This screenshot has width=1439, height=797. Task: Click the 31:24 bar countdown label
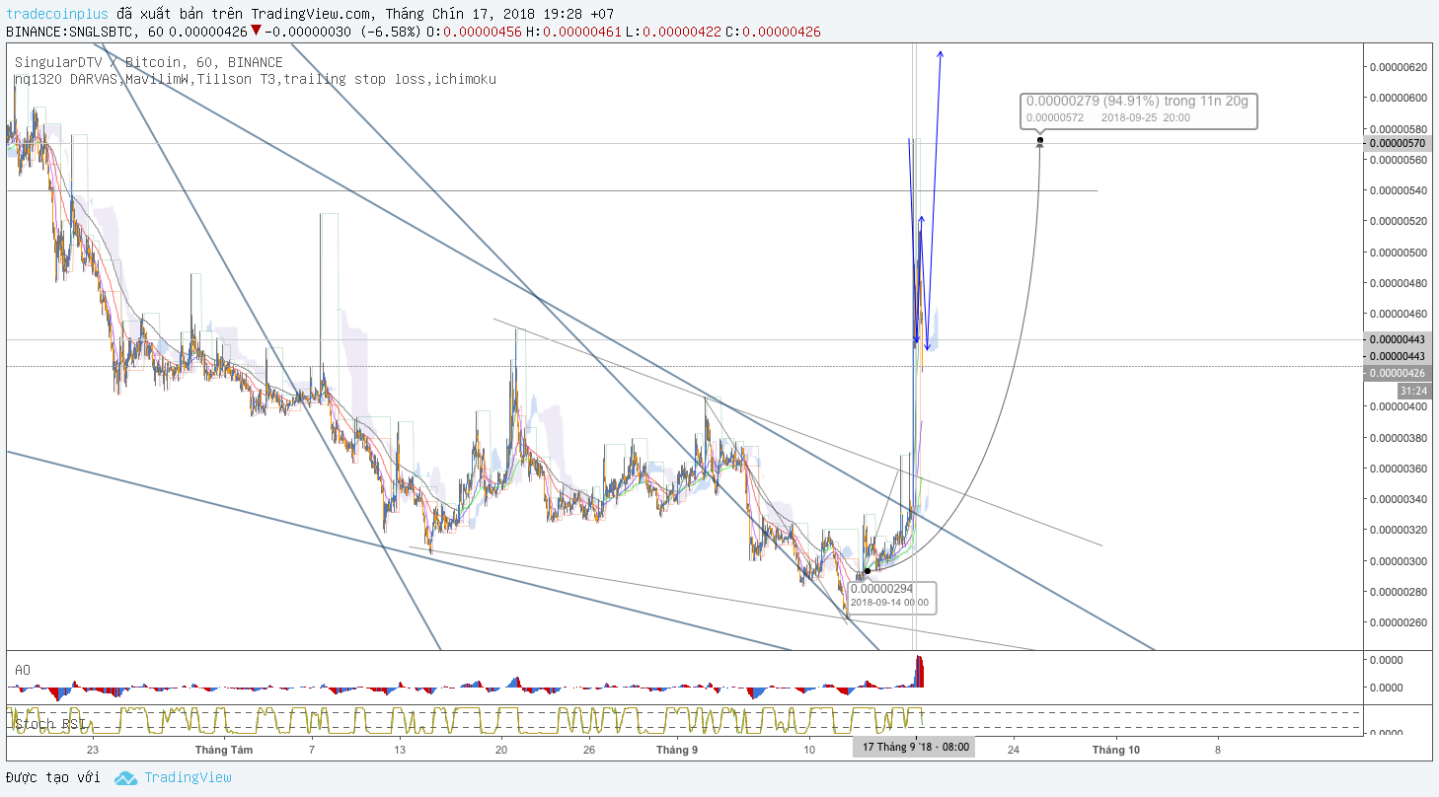[1414, 391]
